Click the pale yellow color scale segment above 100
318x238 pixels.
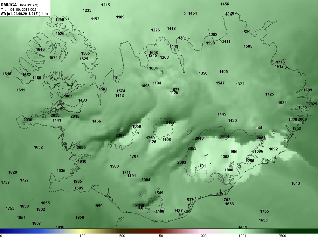click(81, 231)
